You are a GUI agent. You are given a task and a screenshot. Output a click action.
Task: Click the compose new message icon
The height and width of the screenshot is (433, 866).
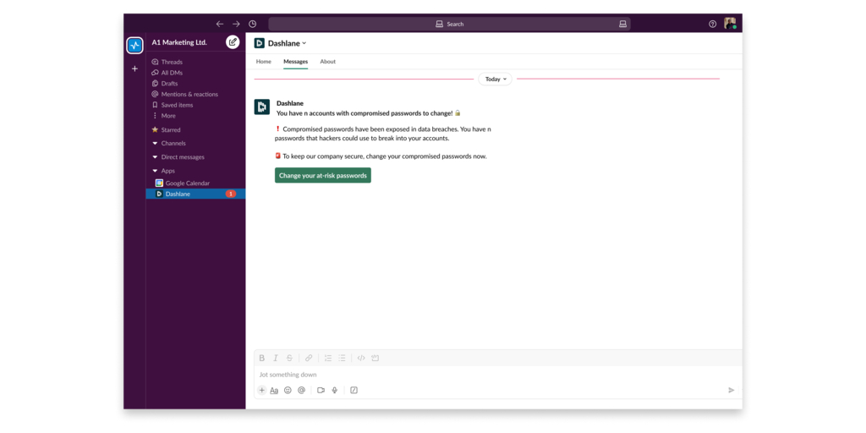(233, 42)
